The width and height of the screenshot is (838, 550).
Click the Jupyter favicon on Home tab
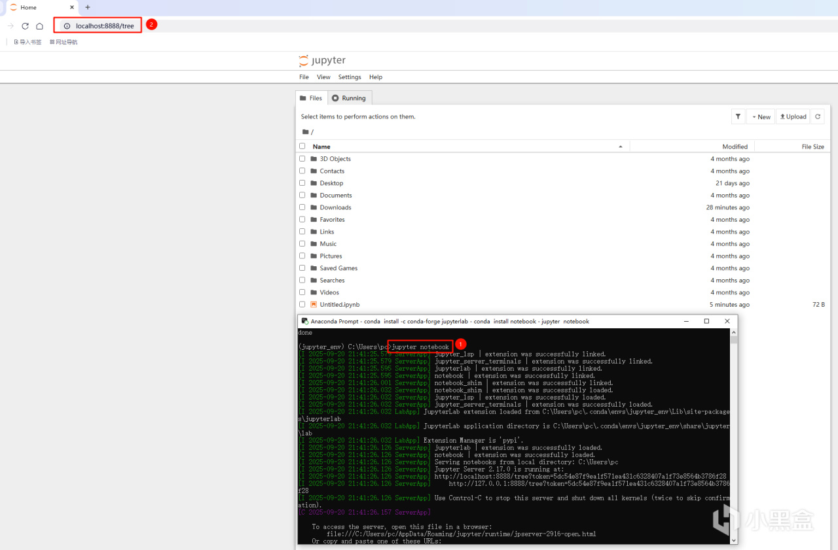click(x=13, y=7)
